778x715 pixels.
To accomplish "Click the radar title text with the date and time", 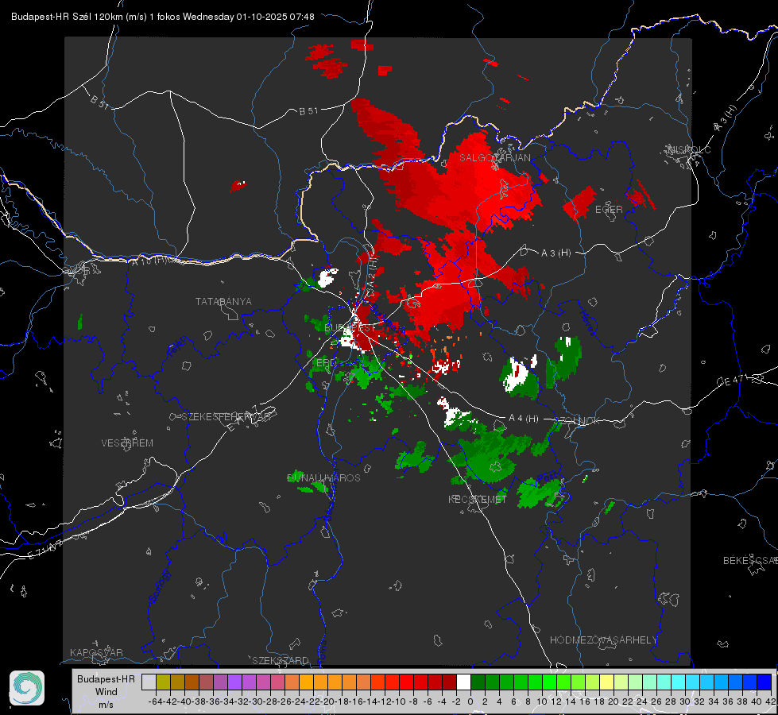I will coord(163,17).
